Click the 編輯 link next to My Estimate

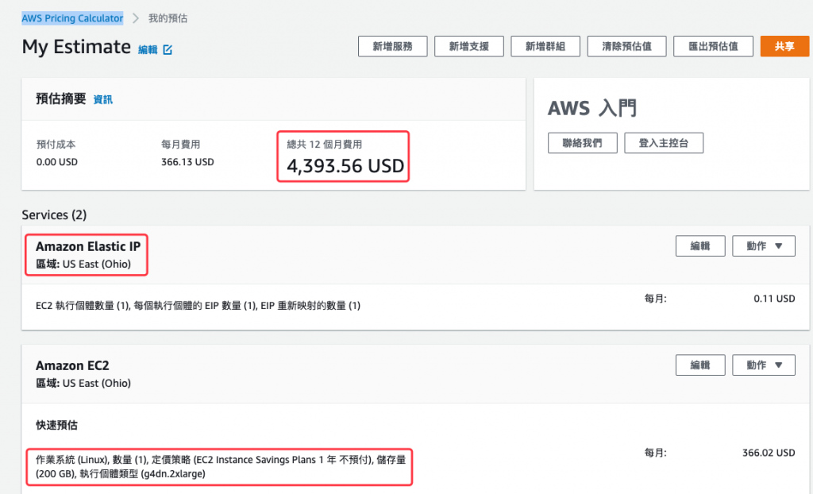coord(148,50)
